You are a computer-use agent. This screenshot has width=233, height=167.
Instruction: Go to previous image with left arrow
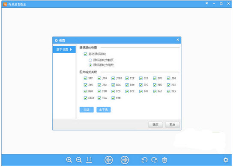[x=109, y=160]
